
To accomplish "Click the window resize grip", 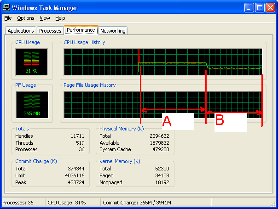I will coord(273,204).
